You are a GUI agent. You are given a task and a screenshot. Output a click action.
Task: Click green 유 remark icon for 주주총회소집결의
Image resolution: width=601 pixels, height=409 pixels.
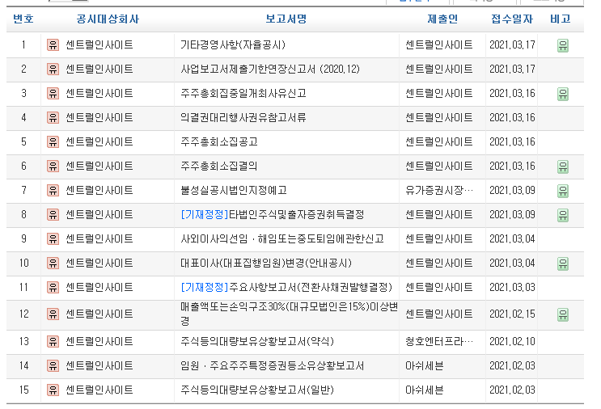click(563, 167)
